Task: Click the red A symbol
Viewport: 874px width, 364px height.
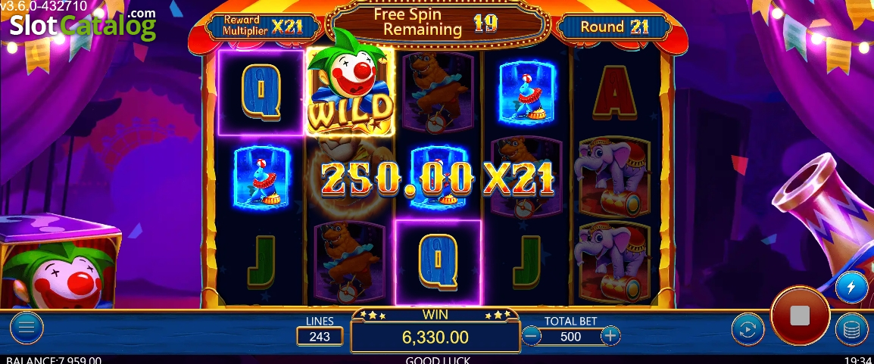Action: click(x=614, y=92)
